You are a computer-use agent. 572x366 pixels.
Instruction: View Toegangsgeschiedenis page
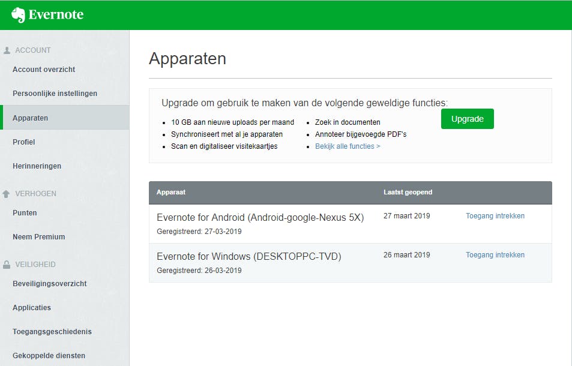pos(52,332)
